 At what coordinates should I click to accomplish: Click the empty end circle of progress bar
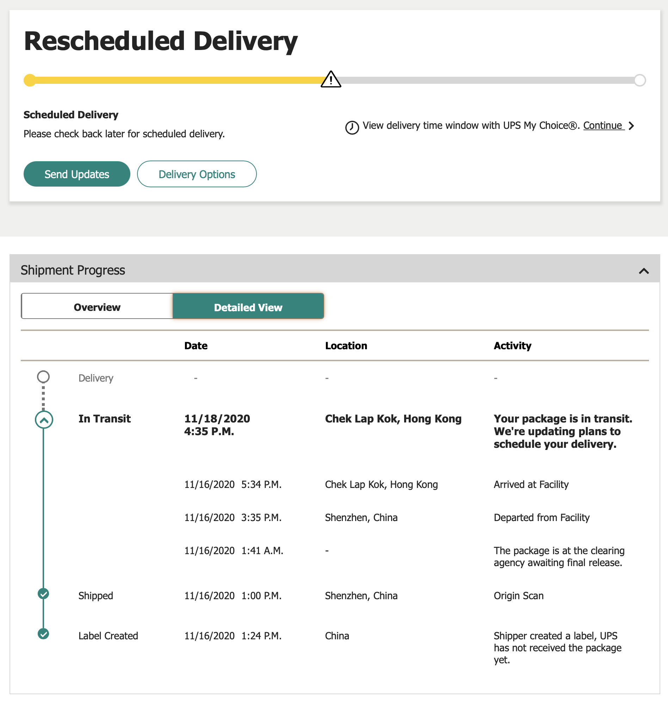639,80
